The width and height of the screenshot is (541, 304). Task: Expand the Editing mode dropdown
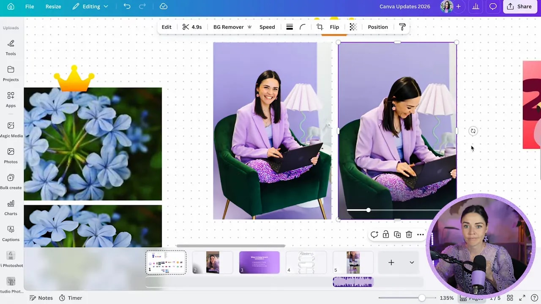[90, 6]
